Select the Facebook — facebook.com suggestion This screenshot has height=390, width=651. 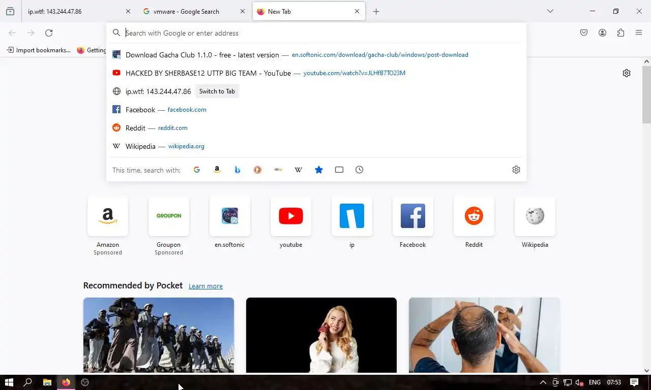coord(316,110)
